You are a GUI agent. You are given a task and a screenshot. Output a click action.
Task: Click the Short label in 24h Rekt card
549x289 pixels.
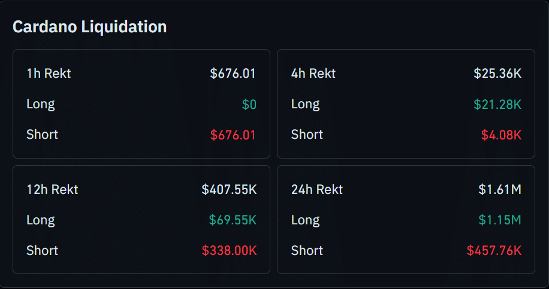point(307,250)
